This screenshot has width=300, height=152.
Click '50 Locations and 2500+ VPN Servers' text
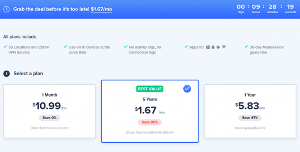(29, 50)
